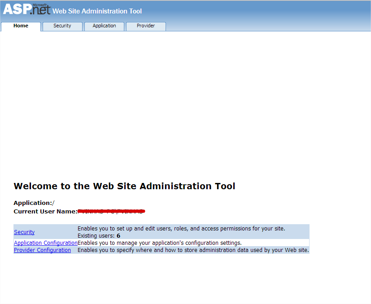371x304 pixels.
Task: Click the existing users count 6
Action: [x=118, y=236]
